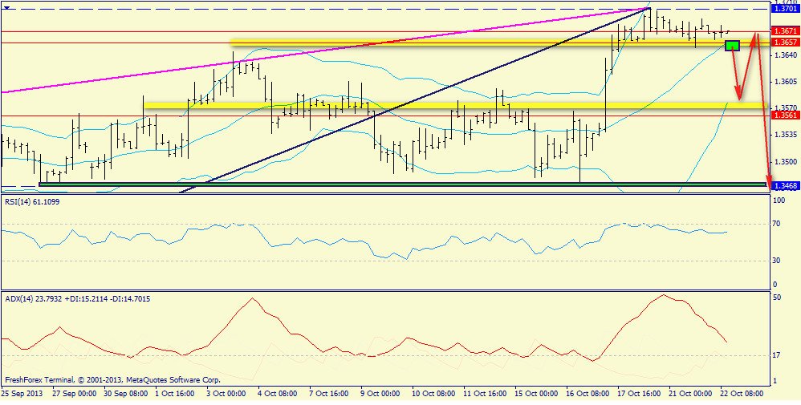The image size is (801, 405).
Task: Click the 1.3570 price scale value
Action: click(x=785, y=107)
